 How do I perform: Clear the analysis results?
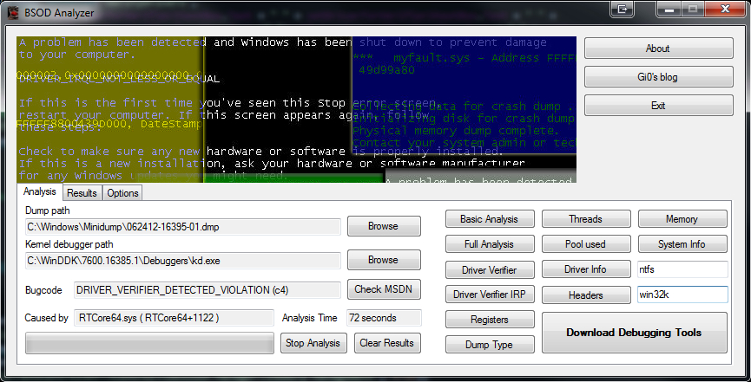(387, 343)
